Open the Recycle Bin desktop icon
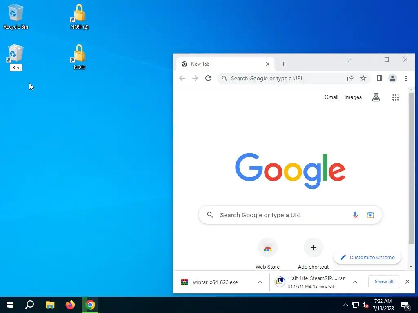Screen dimensions: 418x313 click(x=16, y=17)
